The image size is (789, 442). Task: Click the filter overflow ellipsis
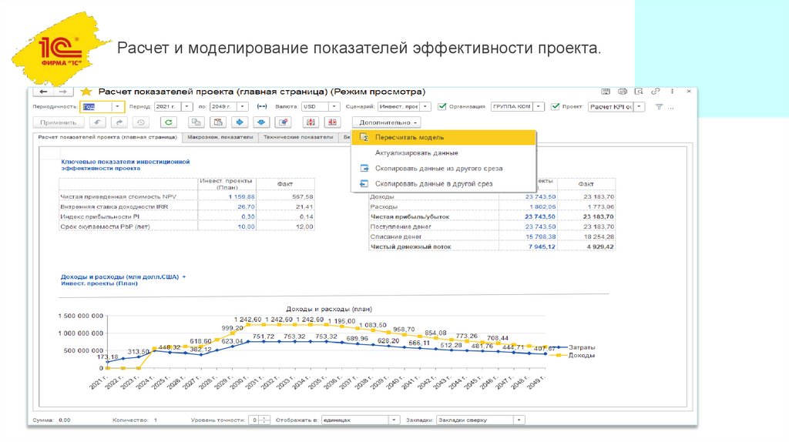(671, 107)
